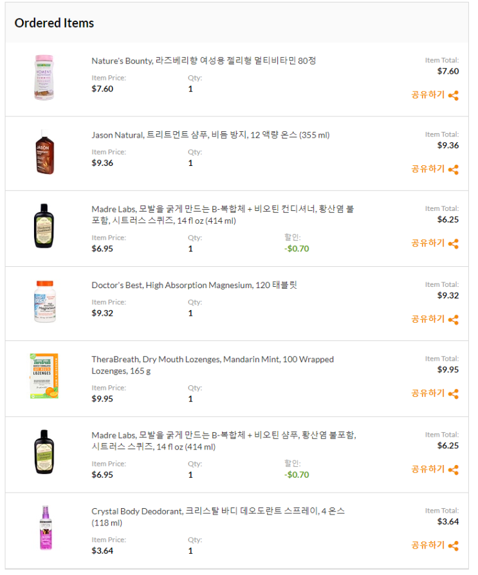
Task: Open TheraBreath Dry Mouth Lozenges title link
Action: point(212,365)
